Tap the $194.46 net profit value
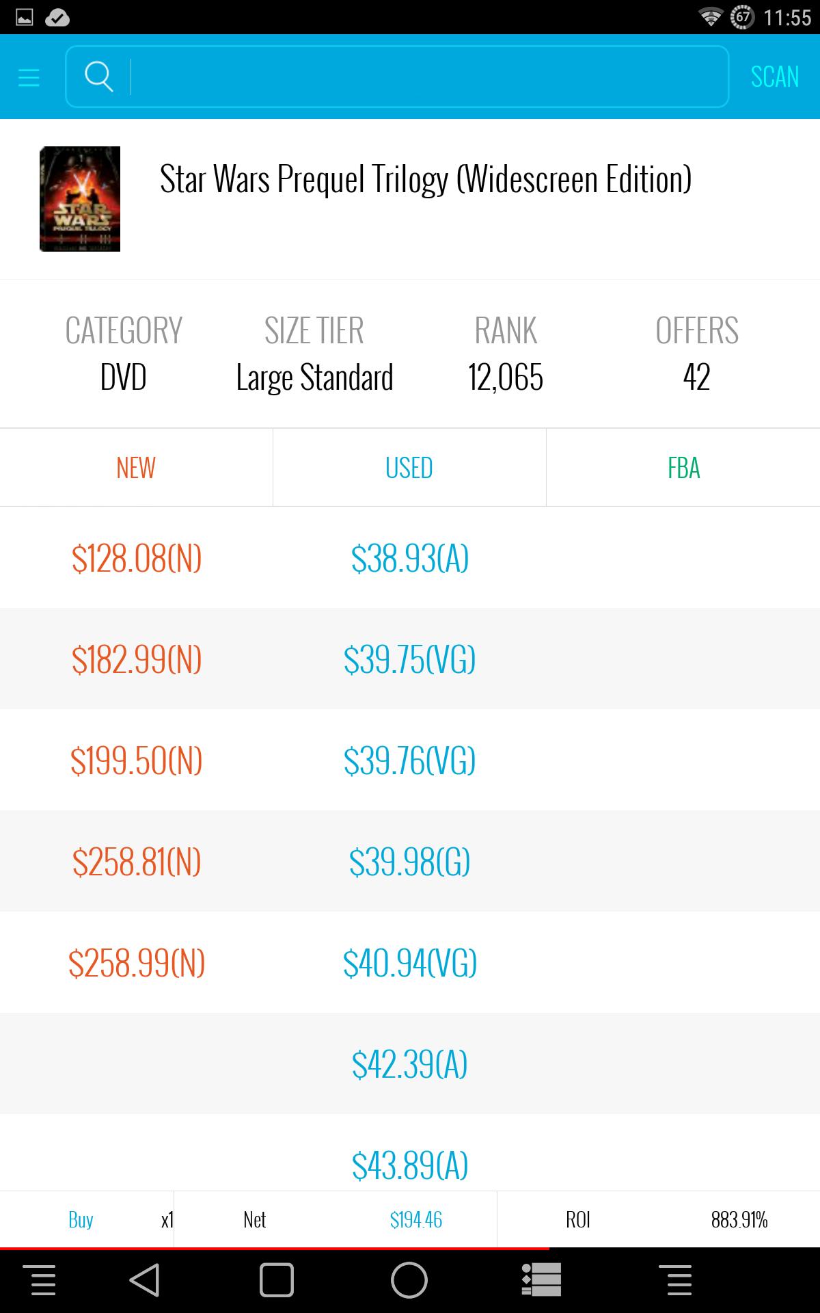The image size is (820, 1313). (416, 1219)
